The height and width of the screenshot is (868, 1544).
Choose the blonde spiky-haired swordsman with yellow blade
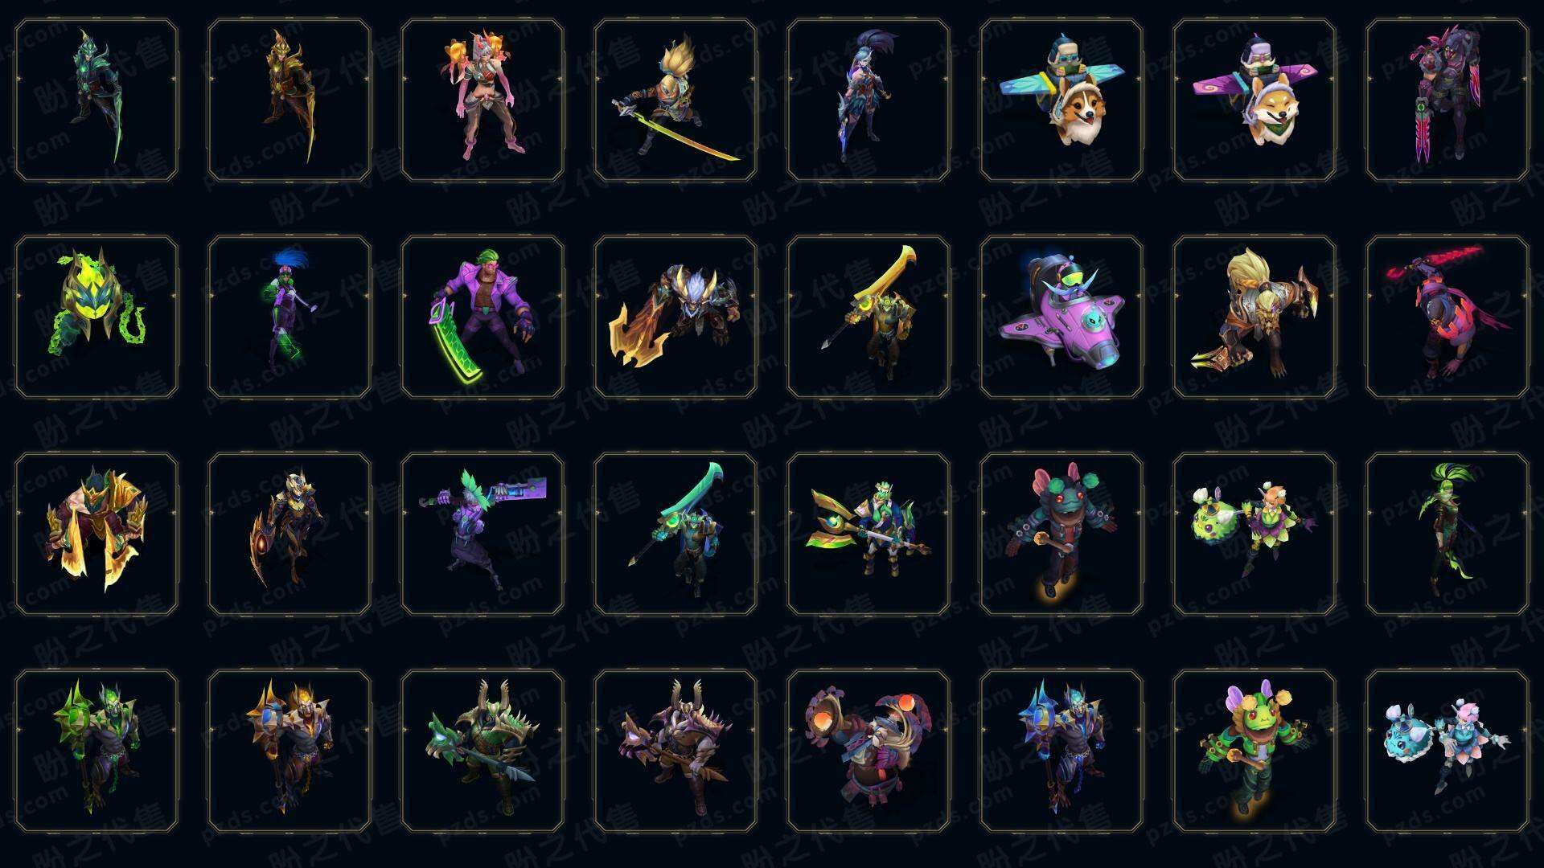pos(675,100)
